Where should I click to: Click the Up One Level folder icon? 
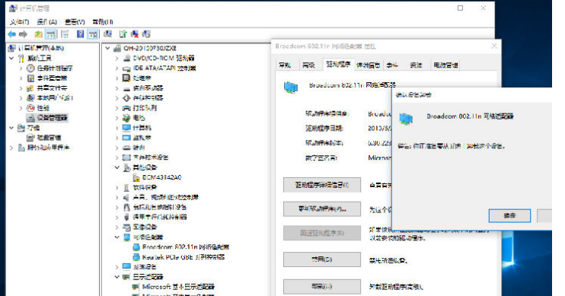click(x=38, y=34)
